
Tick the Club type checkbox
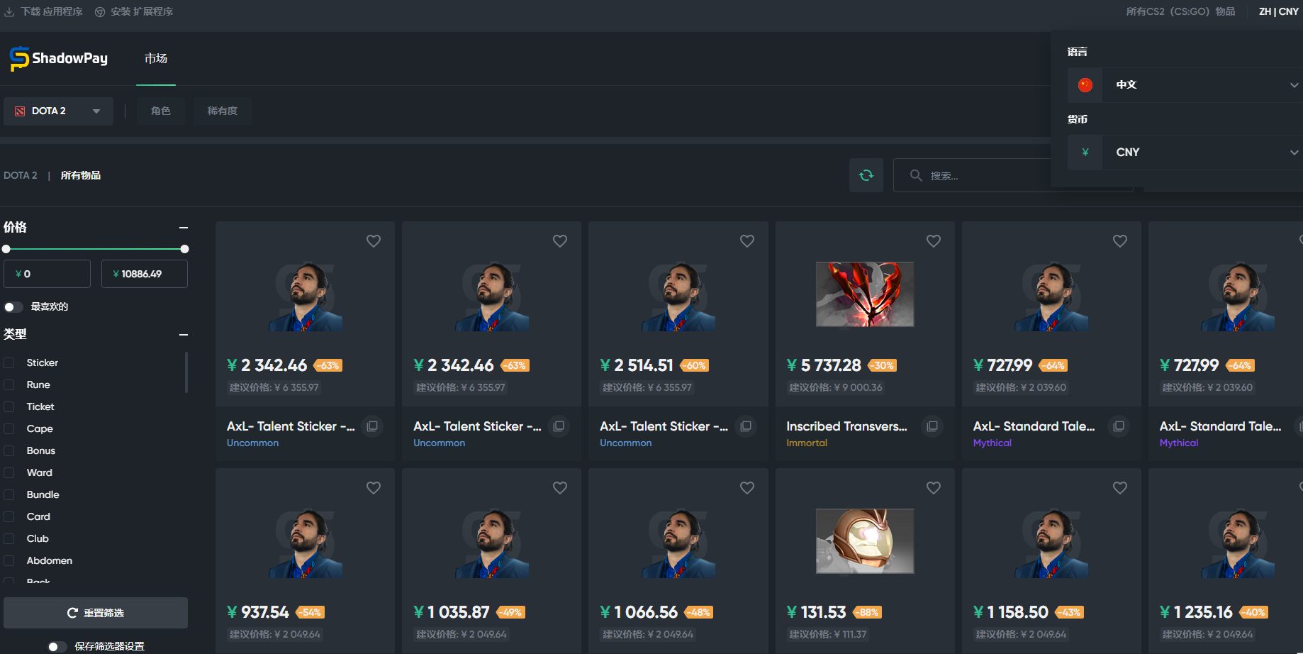point(9,539)
